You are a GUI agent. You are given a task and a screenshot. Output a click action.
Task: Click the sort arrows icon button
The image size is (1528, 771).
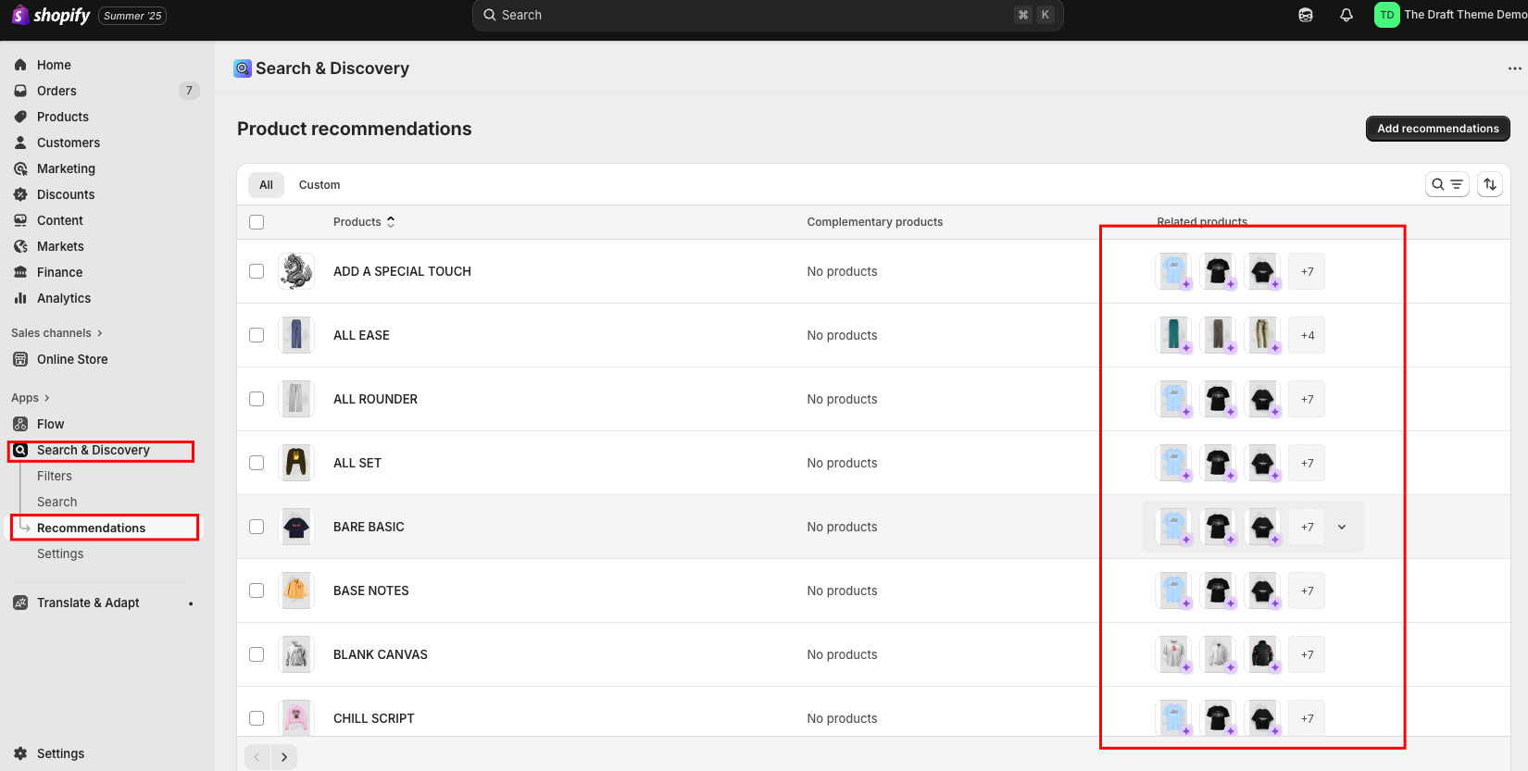[1489, 184]
